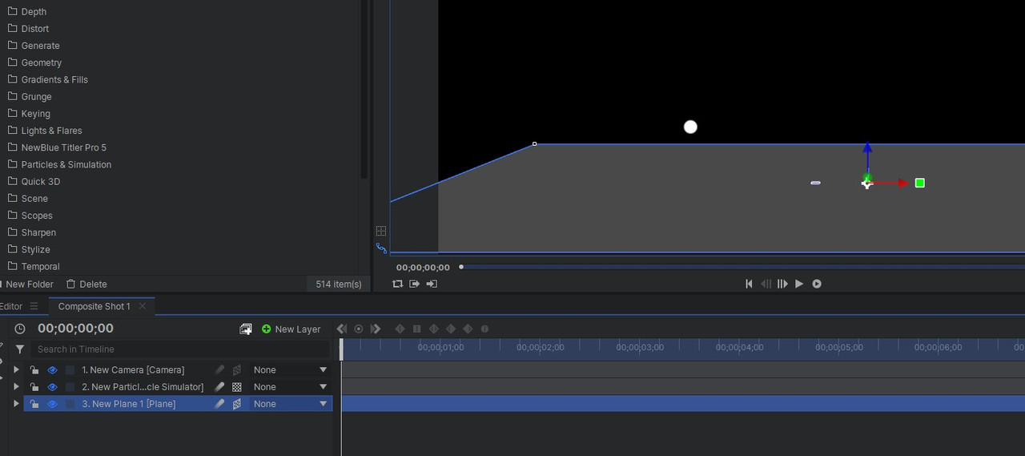Open New Camera parent dropdown
Screen dimensions: 1025x456
pyautogui.click(x=290, y=370)
